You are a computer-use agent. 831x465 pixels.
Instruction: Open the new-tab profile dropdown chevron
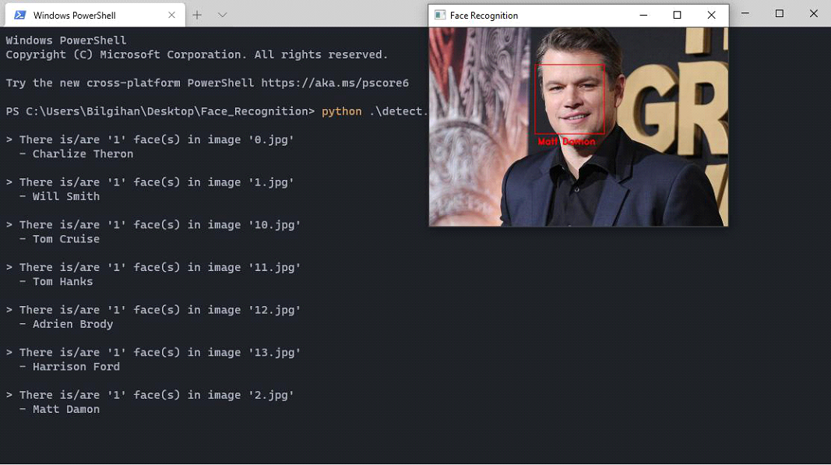click(x=223, y=15)
